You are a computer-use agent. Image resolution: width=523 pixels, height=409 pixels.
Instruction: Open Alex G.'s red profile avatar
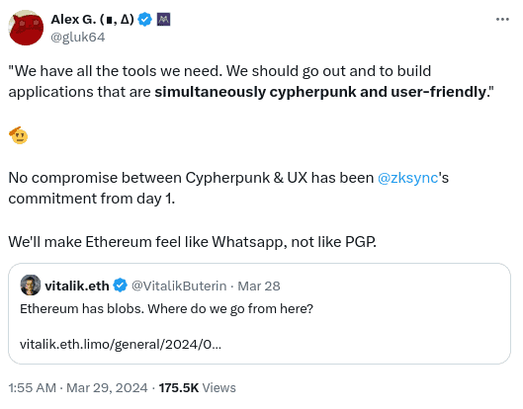(x=26, y=28)
